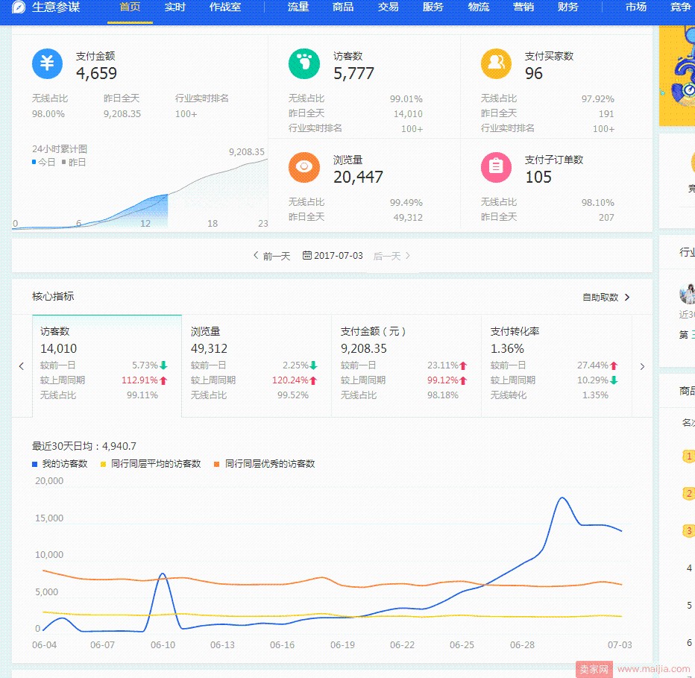Click the red up arrow beside 23.11%

463,365
